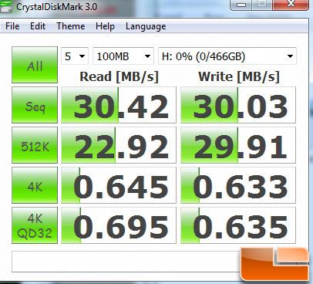Click the 512K read result 22.92
Viewport: 313px width, 284px height.
tap(119, 145)
